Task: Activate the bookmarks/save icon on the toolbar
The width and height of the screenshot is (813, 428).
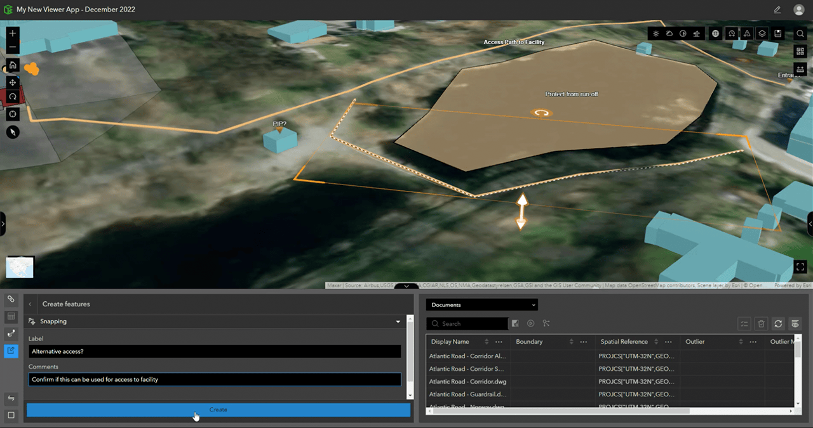Action: [777, 33]
